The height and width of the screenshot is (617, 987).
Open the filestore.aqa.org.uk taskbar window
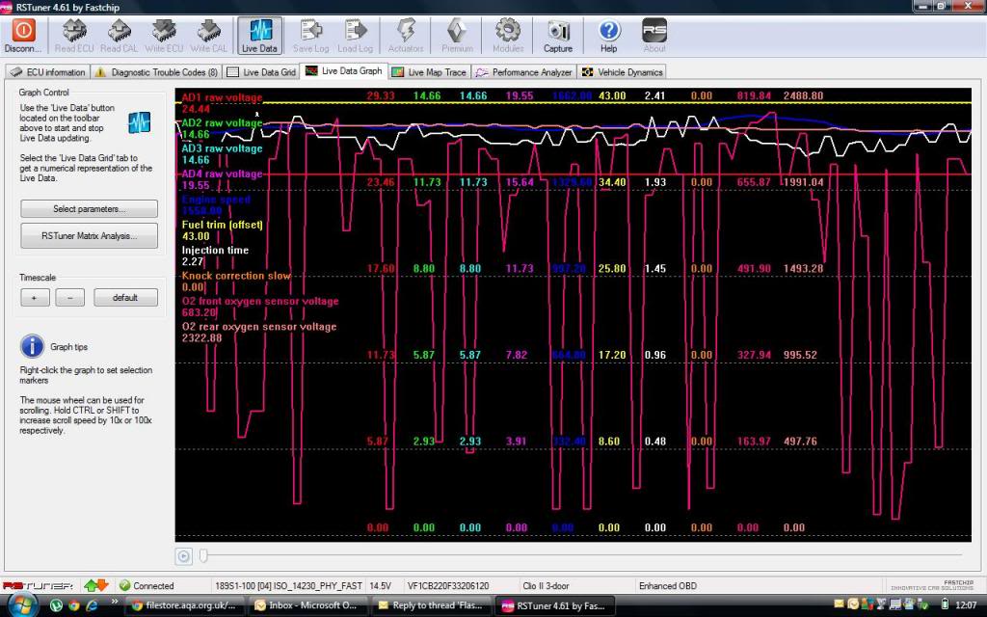click(x=186, y=605)
